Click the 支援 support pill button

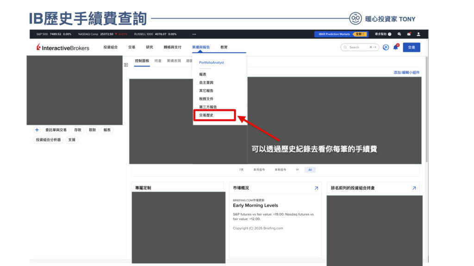point(72,140)
